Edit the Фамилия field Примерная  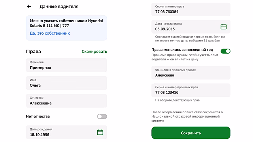[x=66, y=65]
